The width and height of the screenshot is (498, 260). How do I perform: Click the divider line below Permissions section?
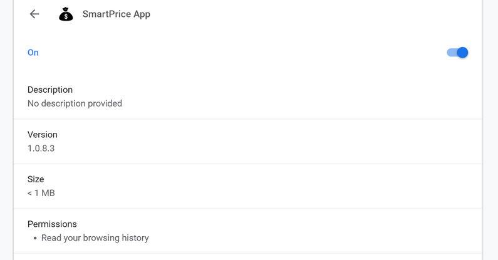click(x=247, y=253)
